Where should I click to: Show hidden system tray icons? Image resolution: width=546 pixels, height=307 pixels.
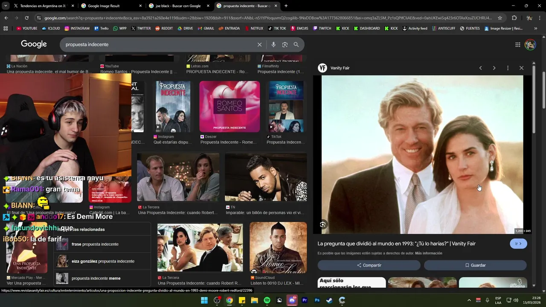(469, 300)
